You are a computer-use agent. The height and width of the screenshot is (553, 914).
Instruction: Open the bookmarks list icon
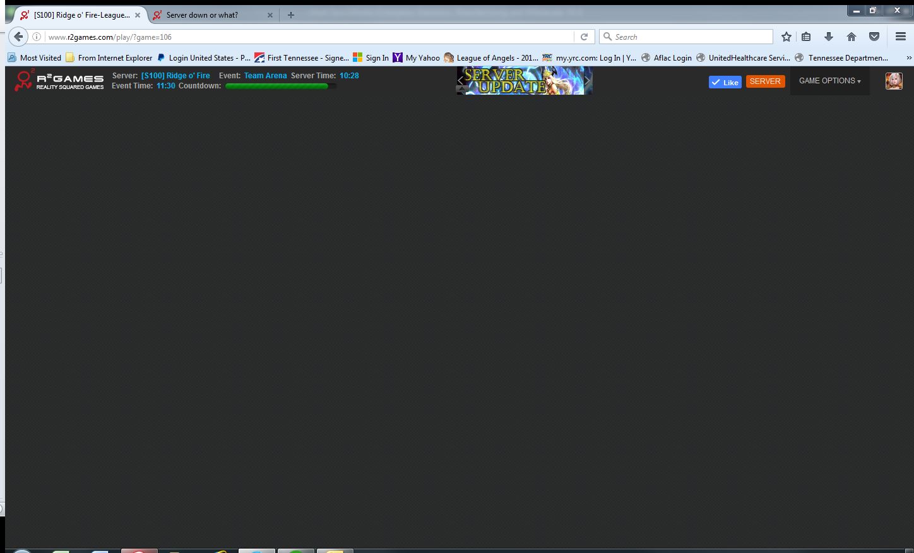pos(806,37)
